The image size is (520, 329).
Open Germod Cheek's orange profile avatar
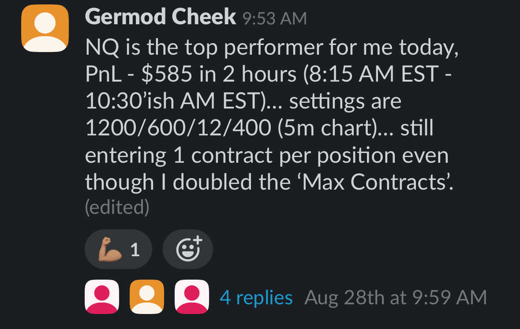pyautogui.click(x=45, y=28)
